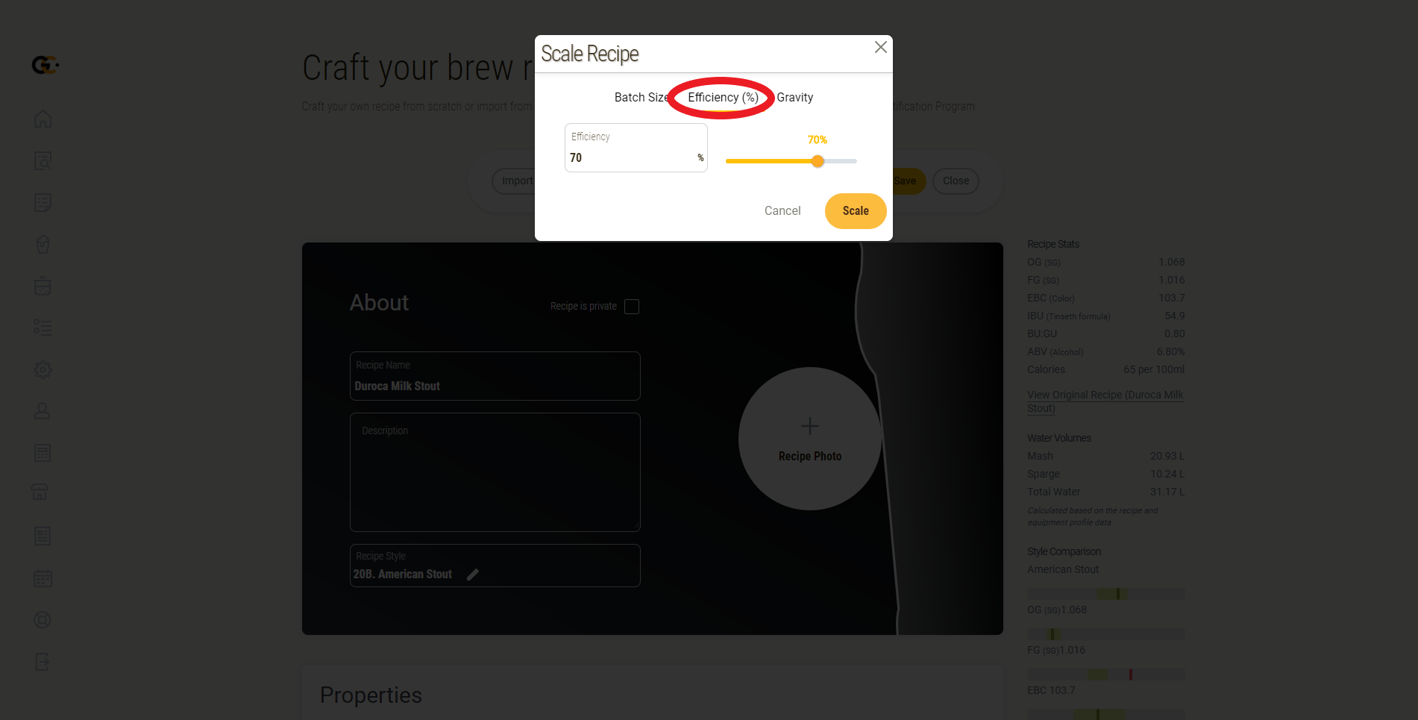Click the Description text area
This screenshot has width=1418, height=720.
(x=495, y=472)
